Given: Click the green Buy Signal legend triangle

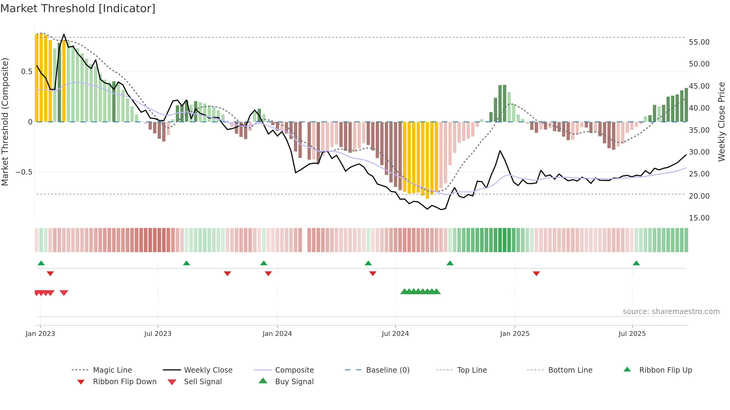Looking at the screenshot, I should (x=263, y=381).
